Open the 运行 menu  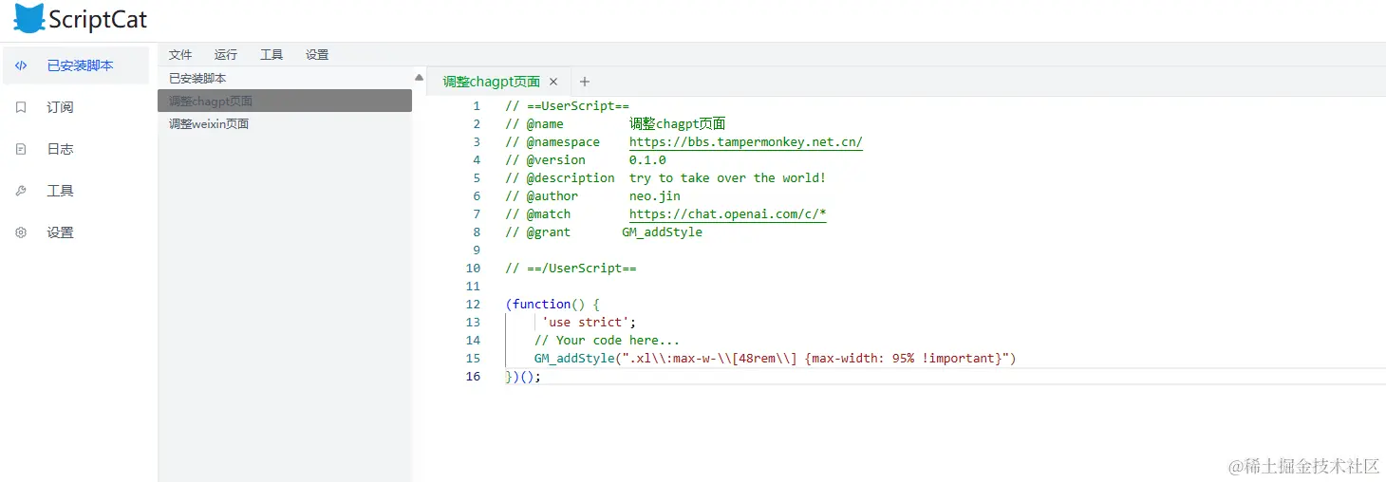click(x=226, y=55)
